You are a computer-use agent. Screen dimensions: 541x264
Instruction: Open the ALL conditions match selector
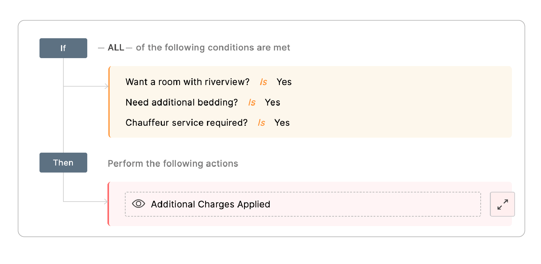(116, 48)
